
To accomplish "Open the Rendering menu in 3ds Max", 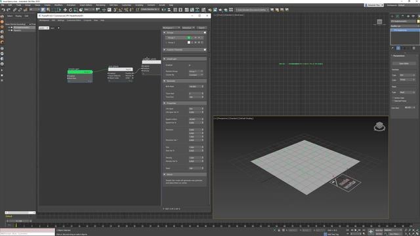I will pyautogui.click(x=100, y=5).
